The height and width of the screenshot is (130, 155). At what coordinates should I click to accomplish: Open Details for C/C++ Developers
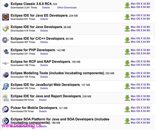[x=44, y=42]
